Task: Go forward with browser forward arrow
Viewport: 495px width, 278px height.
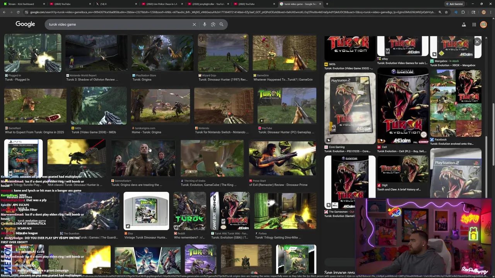Action: coord(11,12)
